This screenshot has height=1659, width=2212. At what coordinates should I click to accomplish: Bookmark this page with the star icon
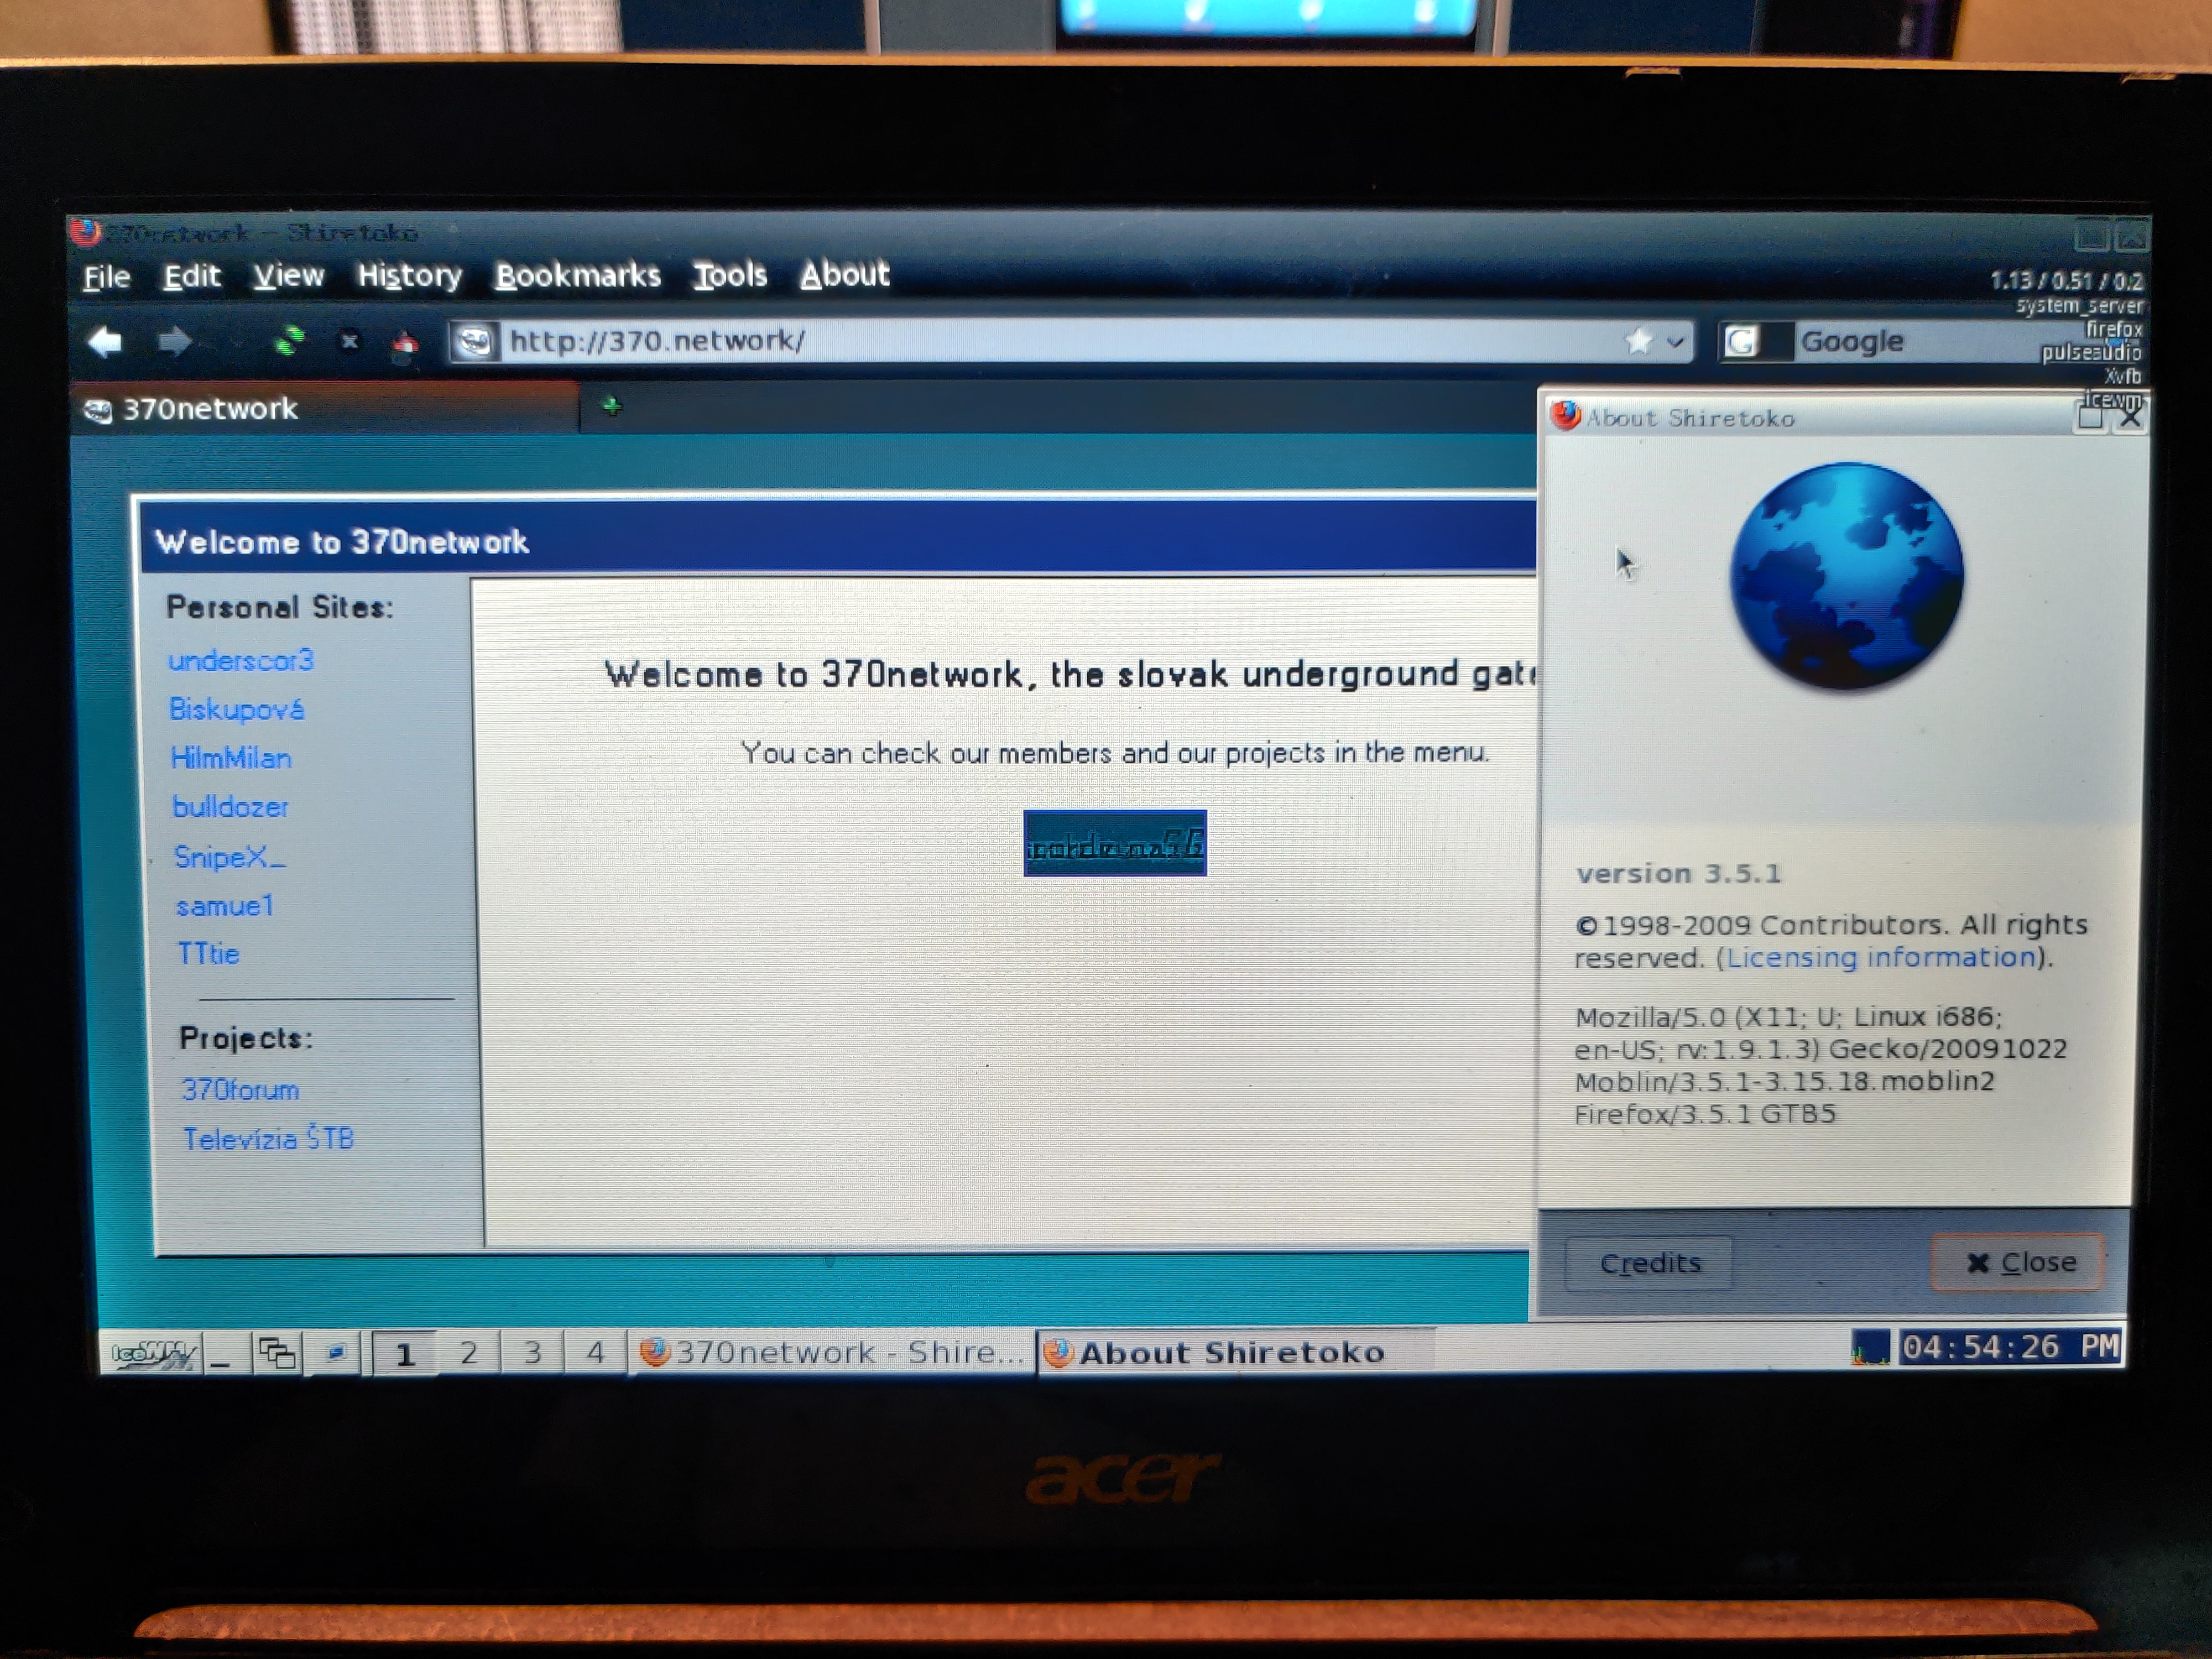click(x=1638, y=341)
